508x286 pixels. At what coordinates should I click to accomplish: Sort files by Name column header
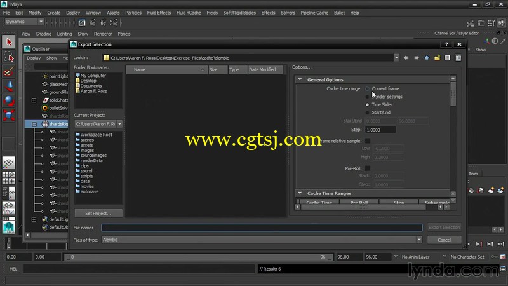click(x=166, y=69)
